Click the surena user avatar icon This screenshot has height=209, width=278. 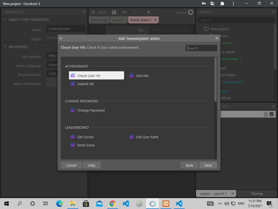click(191, 13)
